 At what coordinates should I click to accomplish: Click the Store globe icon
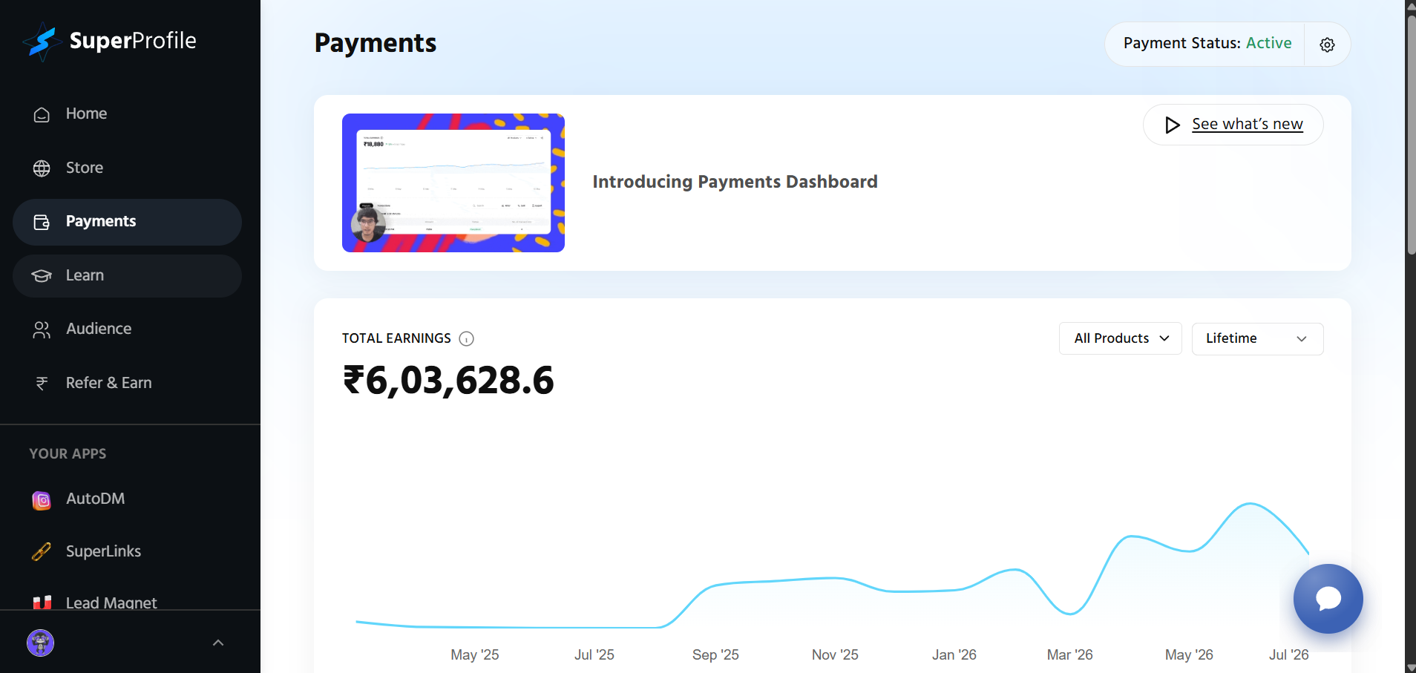tap(42, 168)
